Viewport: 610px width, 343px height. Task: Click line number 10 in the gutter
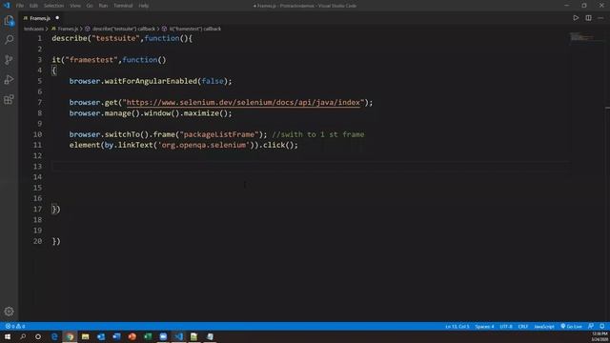click(37, 134)
